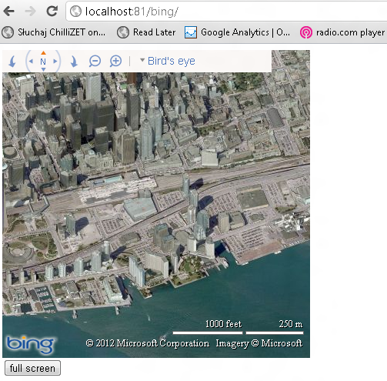Screen dimensions: 387x381
Task: Reload the current page
Action: (x=52, y=12)
